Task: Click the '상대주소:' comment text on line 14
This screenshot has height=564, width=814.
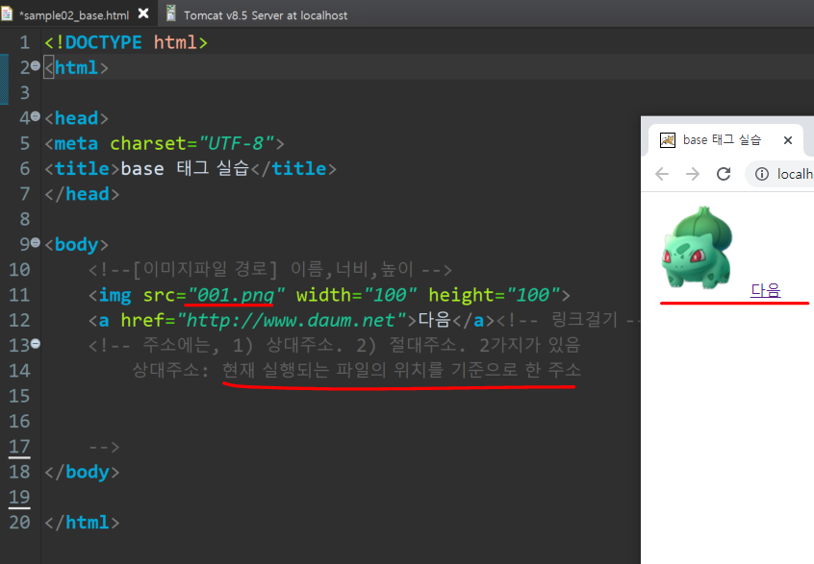Action: pyautogui.click(x=170, y=370)
